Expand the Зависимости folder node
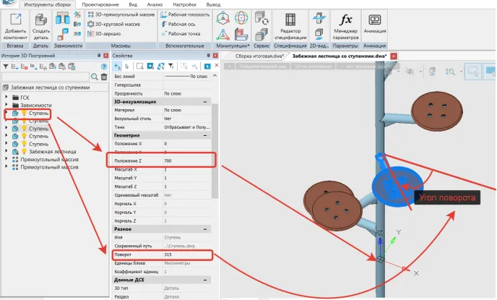Viewport: 497px width, 300px height. [x=7, y=105]
